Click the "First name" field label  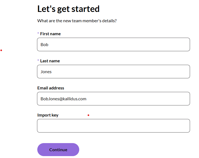pos(50,34)
